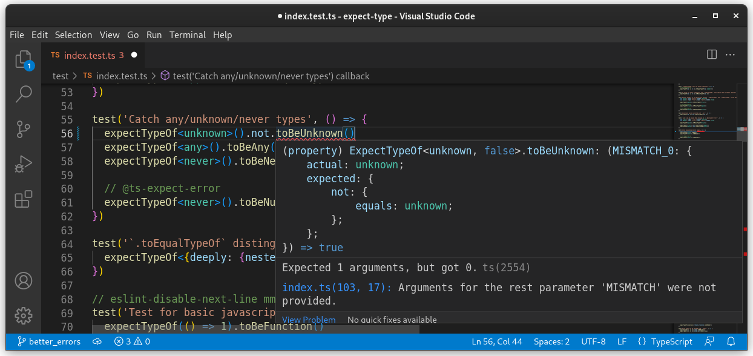
Task: Open notifications bell in status bar
Action: click(731, 341)
